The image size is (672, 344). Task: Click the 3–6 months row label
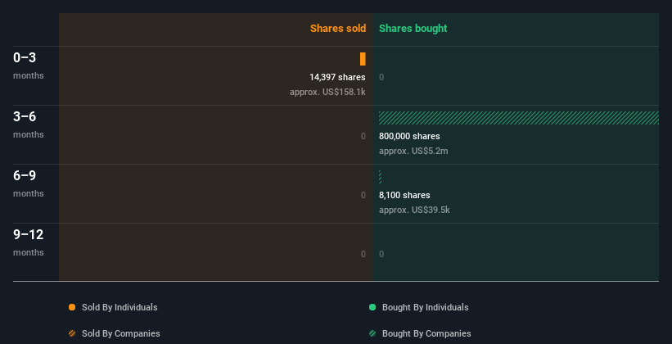(x=29, y=124)
